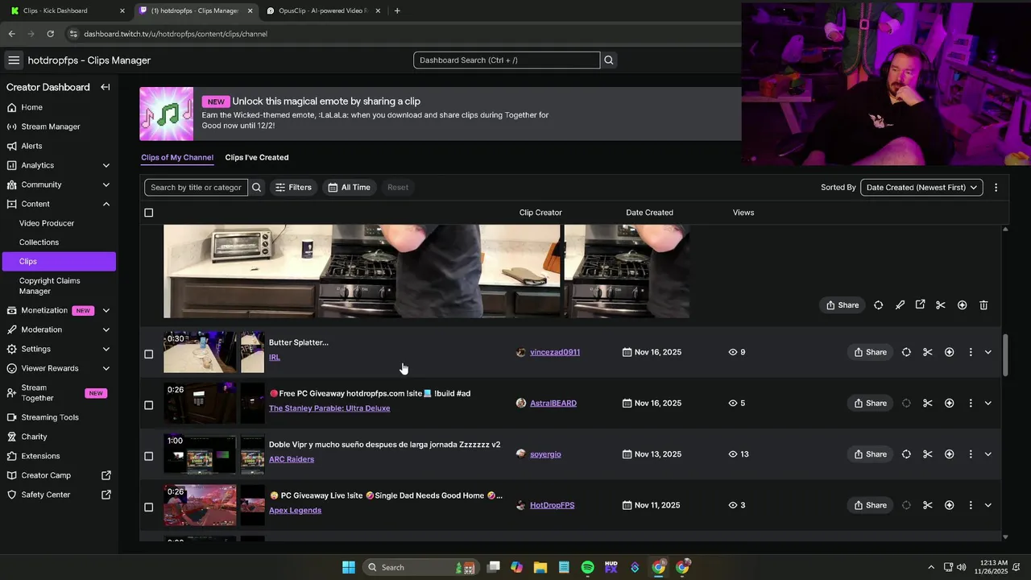Click circular arrows icon on expanded clip
Screen dimensions: 1031x580
(878, 305)
